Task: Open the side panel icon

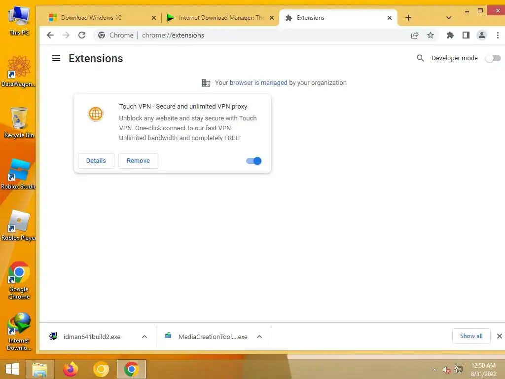Action: pos(466,35)
